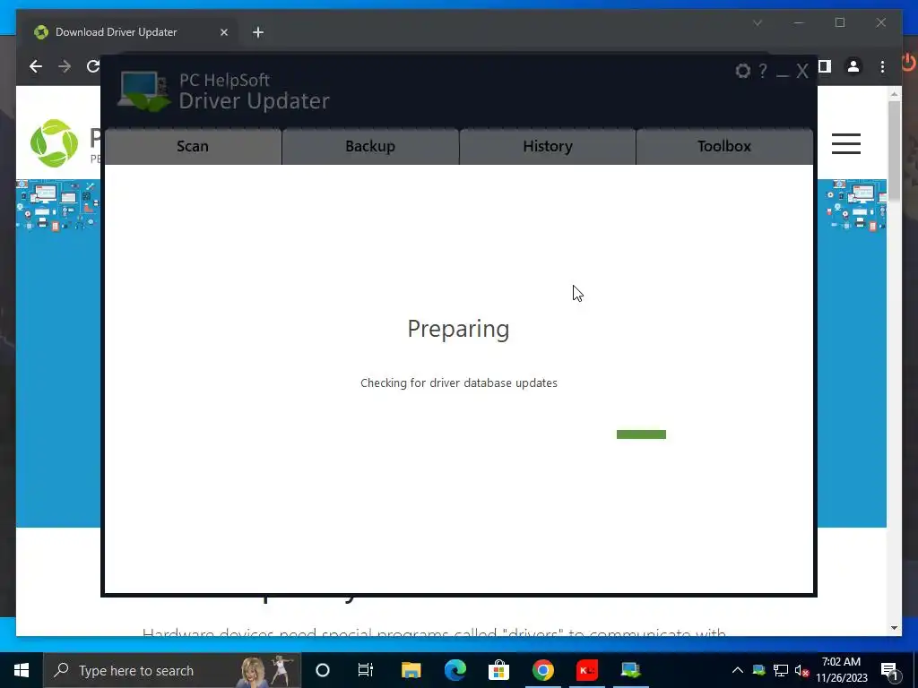The image size is (918, 688).
Task: Click the network icon in system tray
Action: tap(781, 670)
